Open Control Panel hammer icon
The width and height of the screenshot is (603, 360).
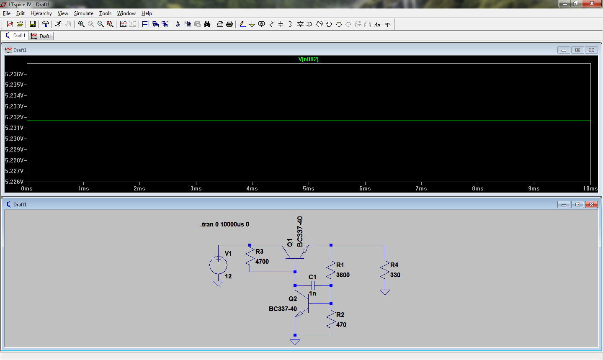46,24
